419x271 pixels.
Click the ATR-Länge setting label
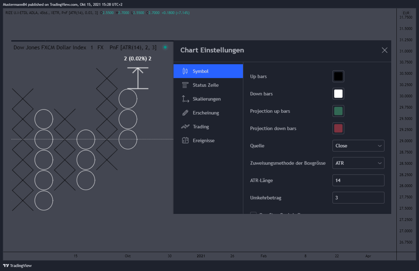(x=262, y=180)
